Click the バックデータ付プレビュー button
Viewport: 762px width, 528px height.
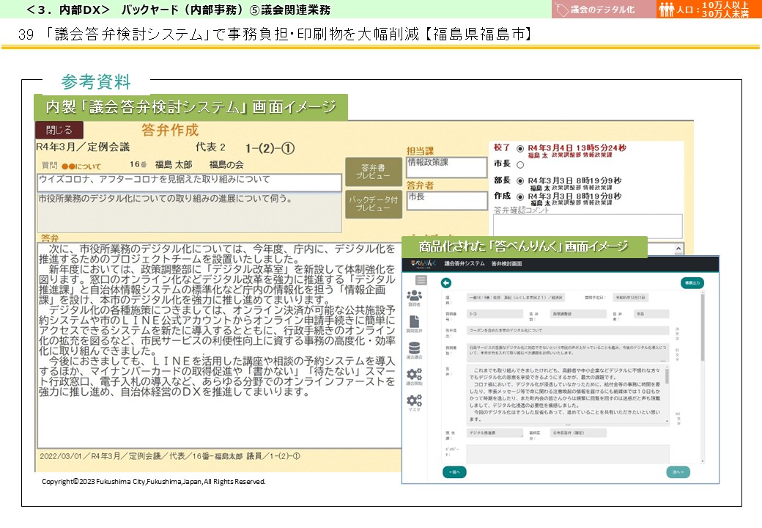point(373,204)
